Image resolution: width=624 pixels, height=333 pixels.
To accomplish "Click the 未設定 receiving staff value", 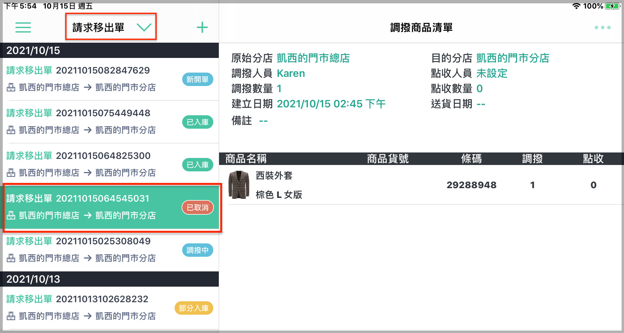I will [492, 73].
